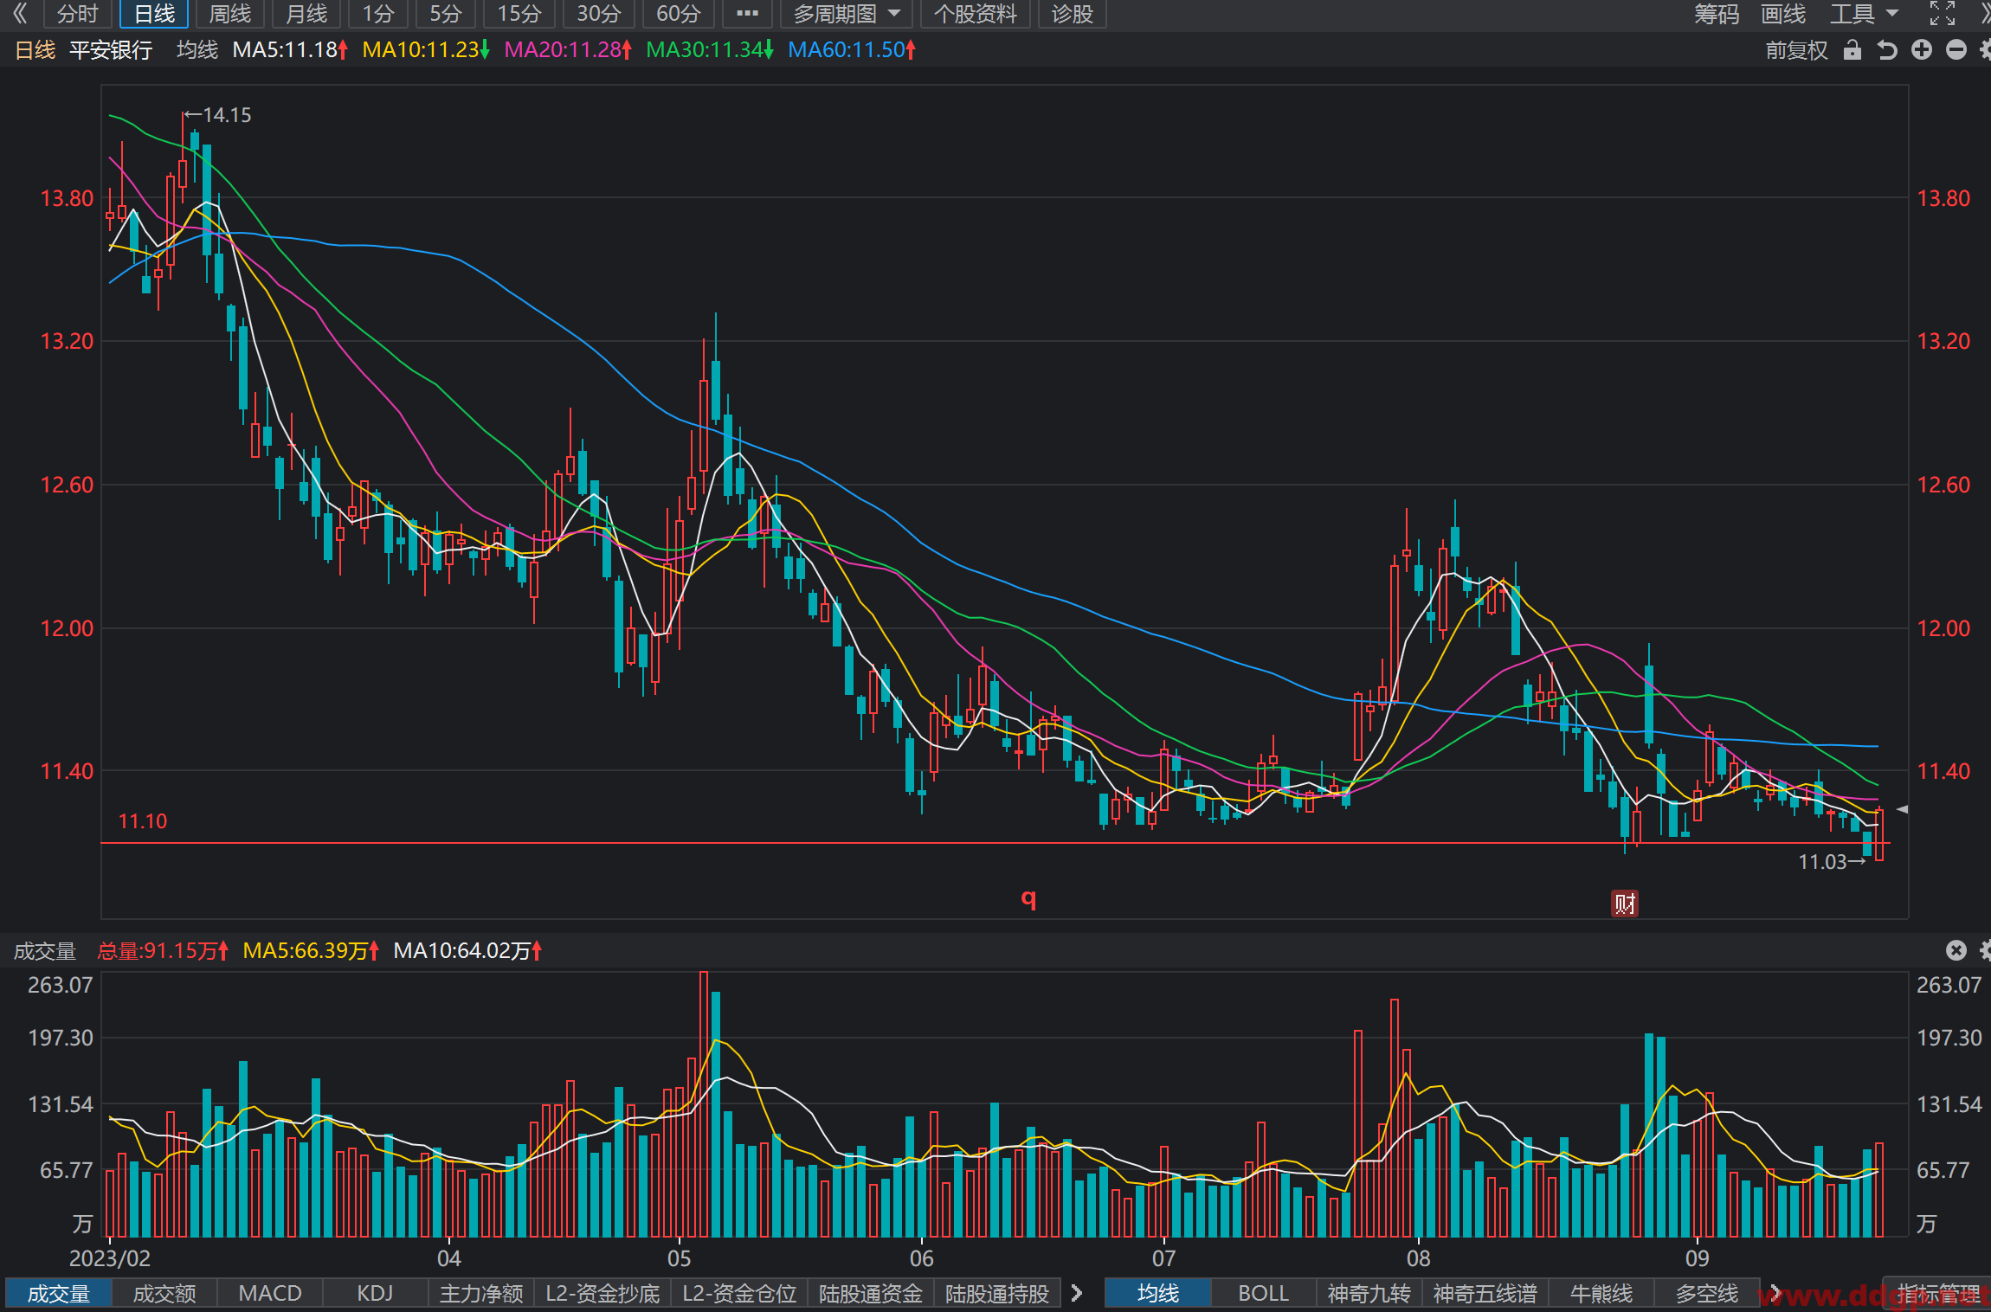Click the red q marker on chart

pyautogui.click(x=1028, y=898)
